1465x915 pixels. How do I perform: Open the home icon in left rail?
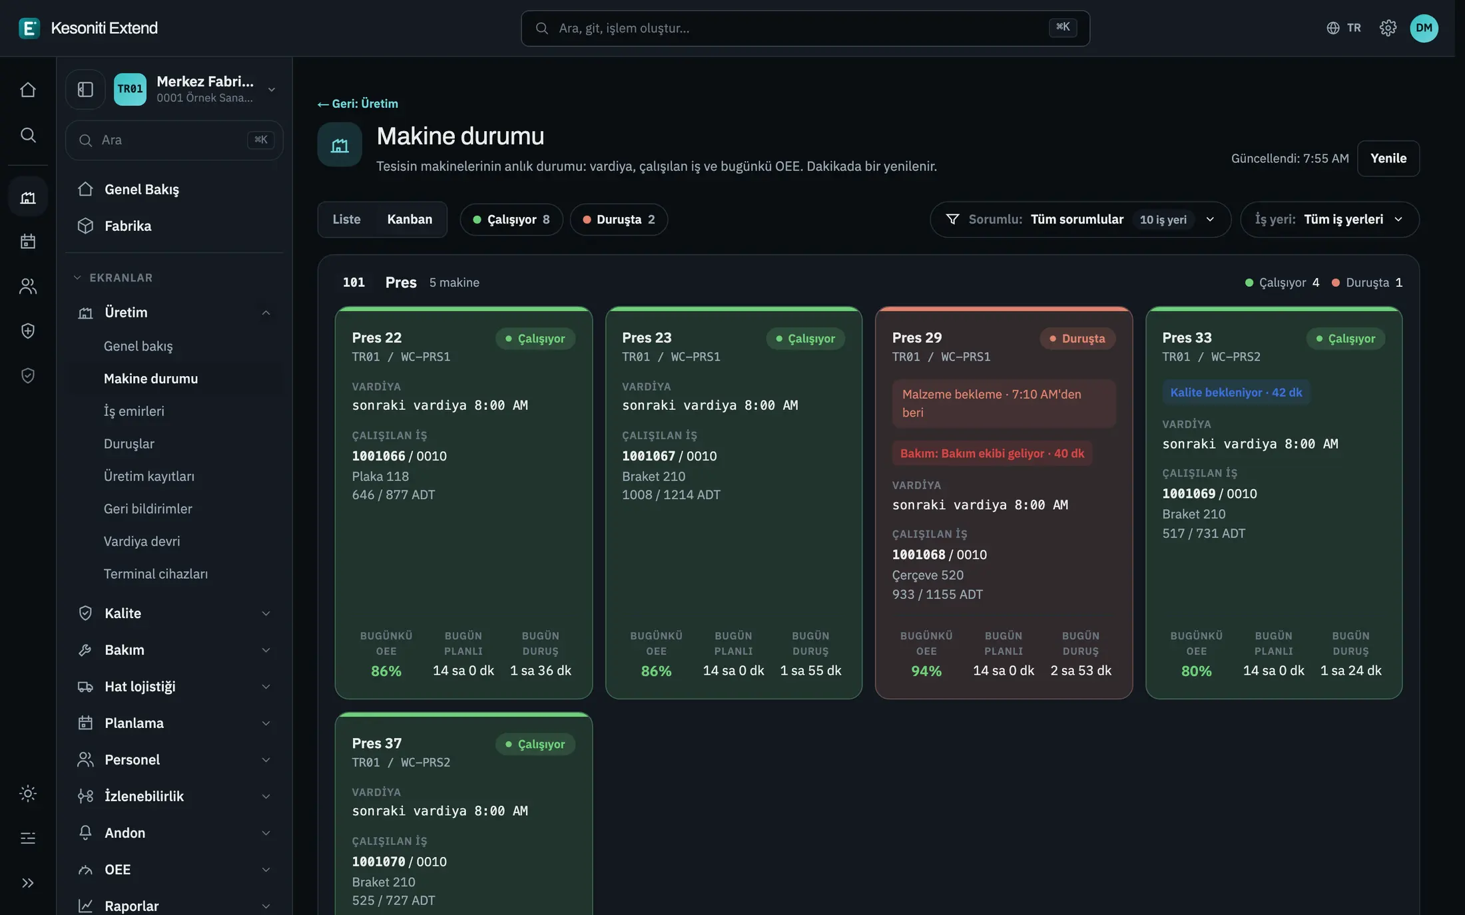coord(28,89)
